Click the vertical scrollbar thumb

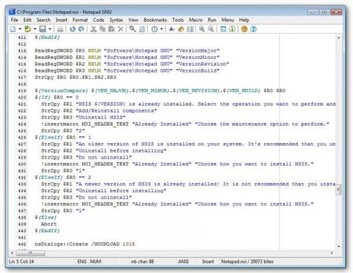(338, 190)
